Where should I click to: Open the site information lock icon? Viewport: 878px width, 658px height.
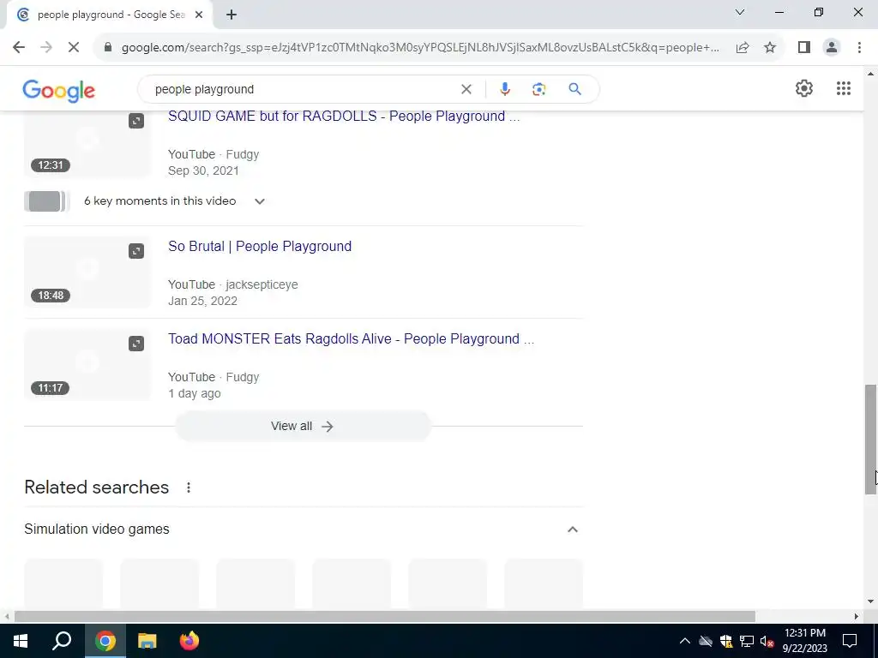tap(108, 48)
